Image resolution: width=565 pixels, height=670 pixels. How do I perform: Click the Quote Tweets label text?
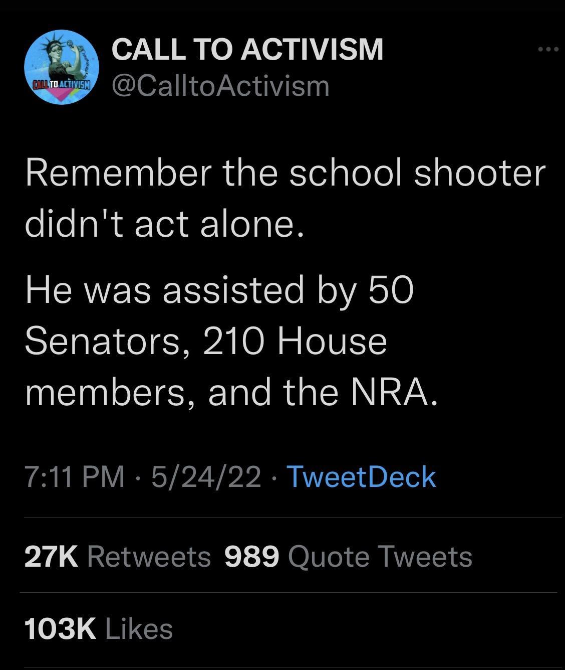382,557
